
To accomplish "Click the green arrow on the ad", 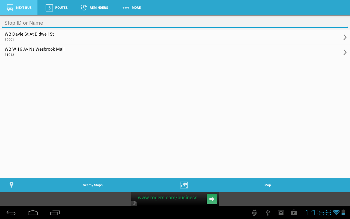I will point(212,199).
